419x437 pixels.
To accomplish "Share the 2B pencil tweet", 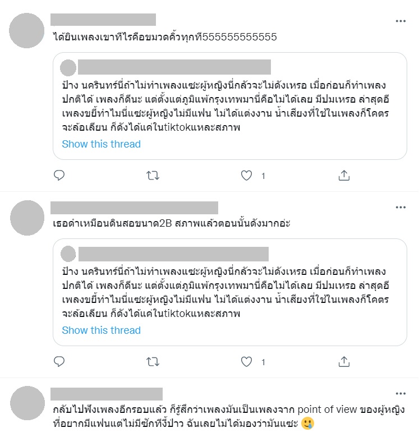I will pos(344,361).
